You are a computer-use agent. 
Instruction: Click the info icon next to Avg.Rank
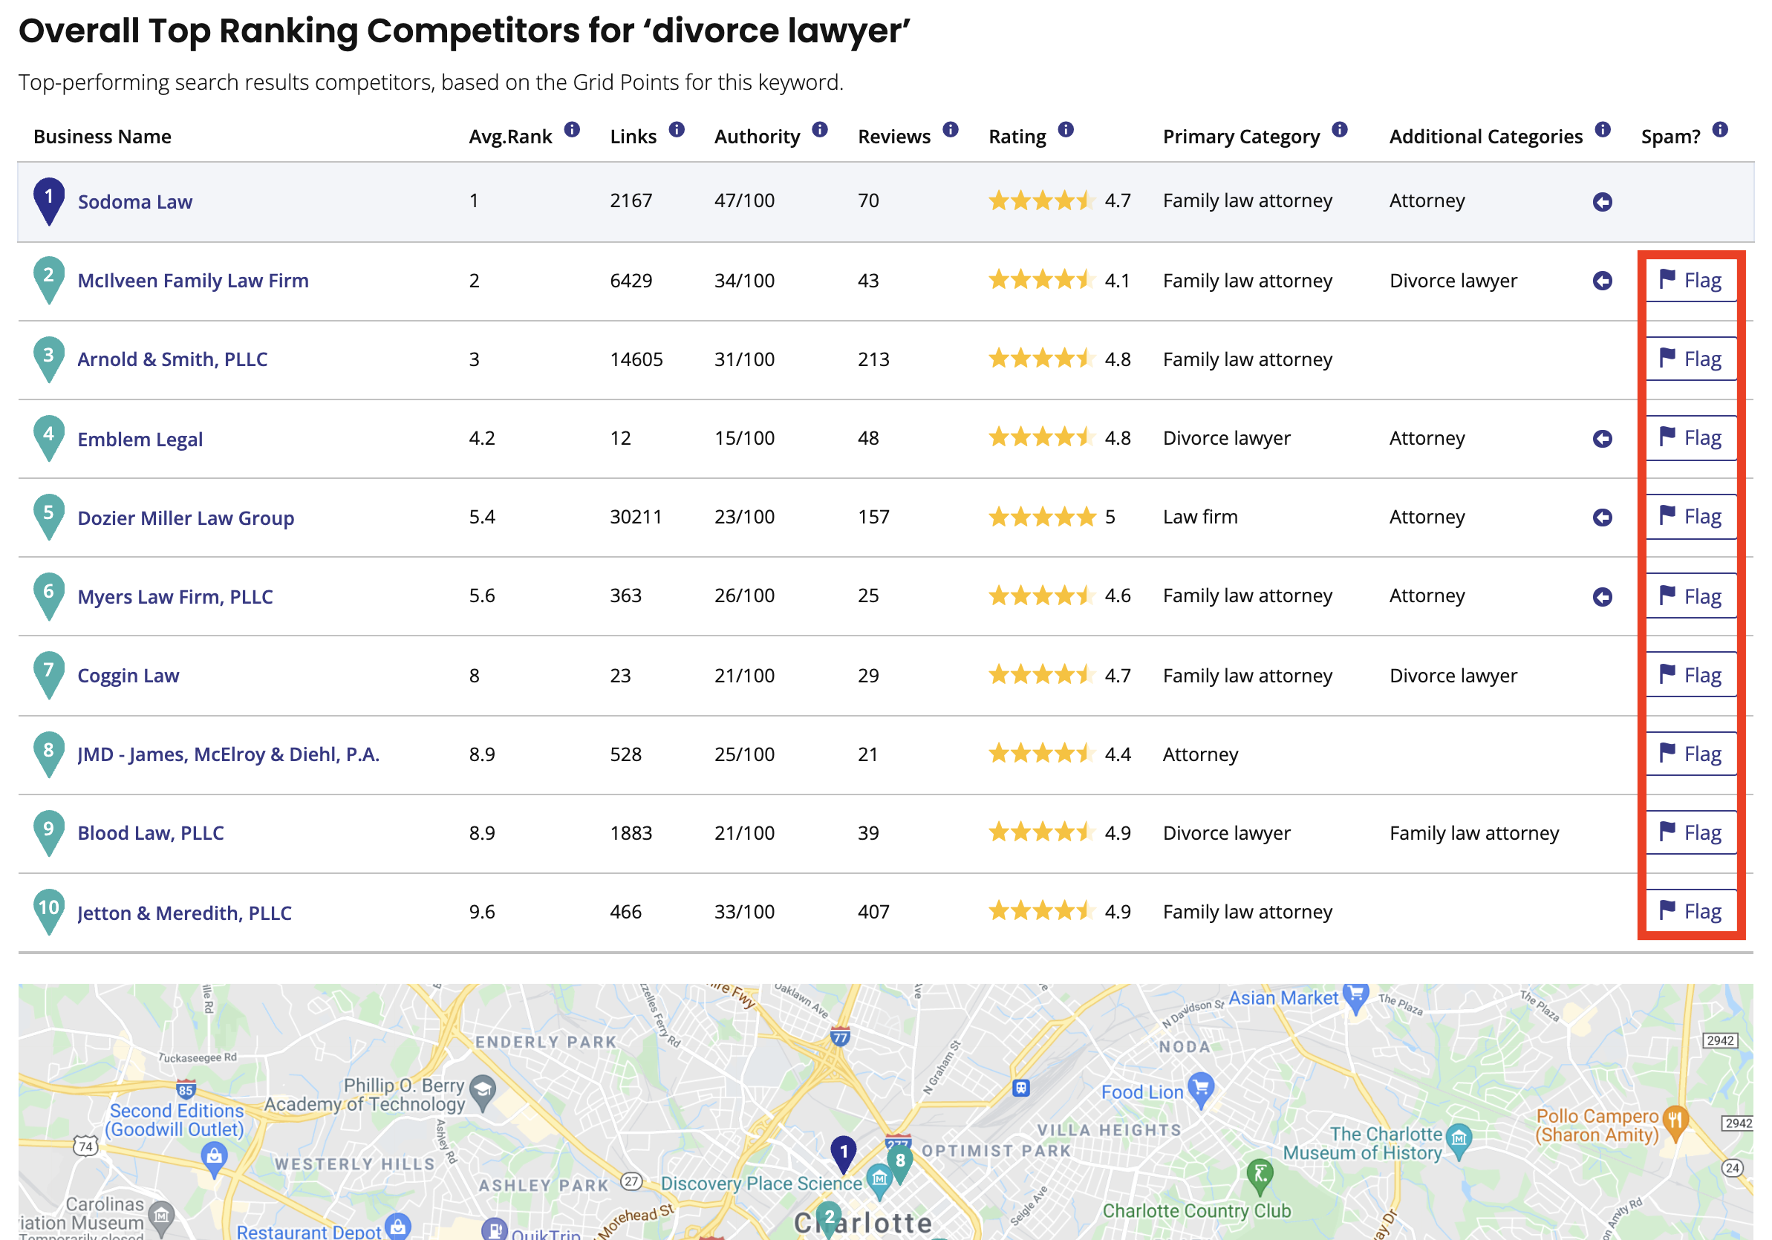coord(572,130)
